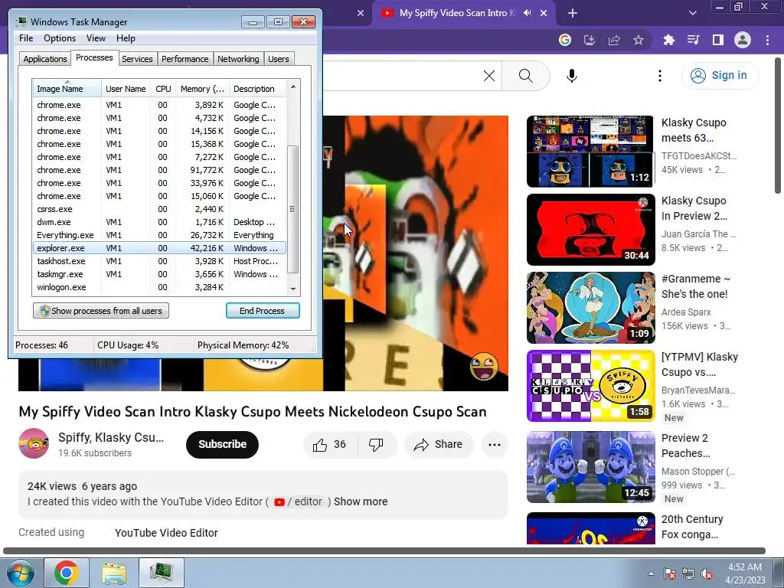784x588 pixels.
Task: Switch to the Services tab
Action: (137, 59)
